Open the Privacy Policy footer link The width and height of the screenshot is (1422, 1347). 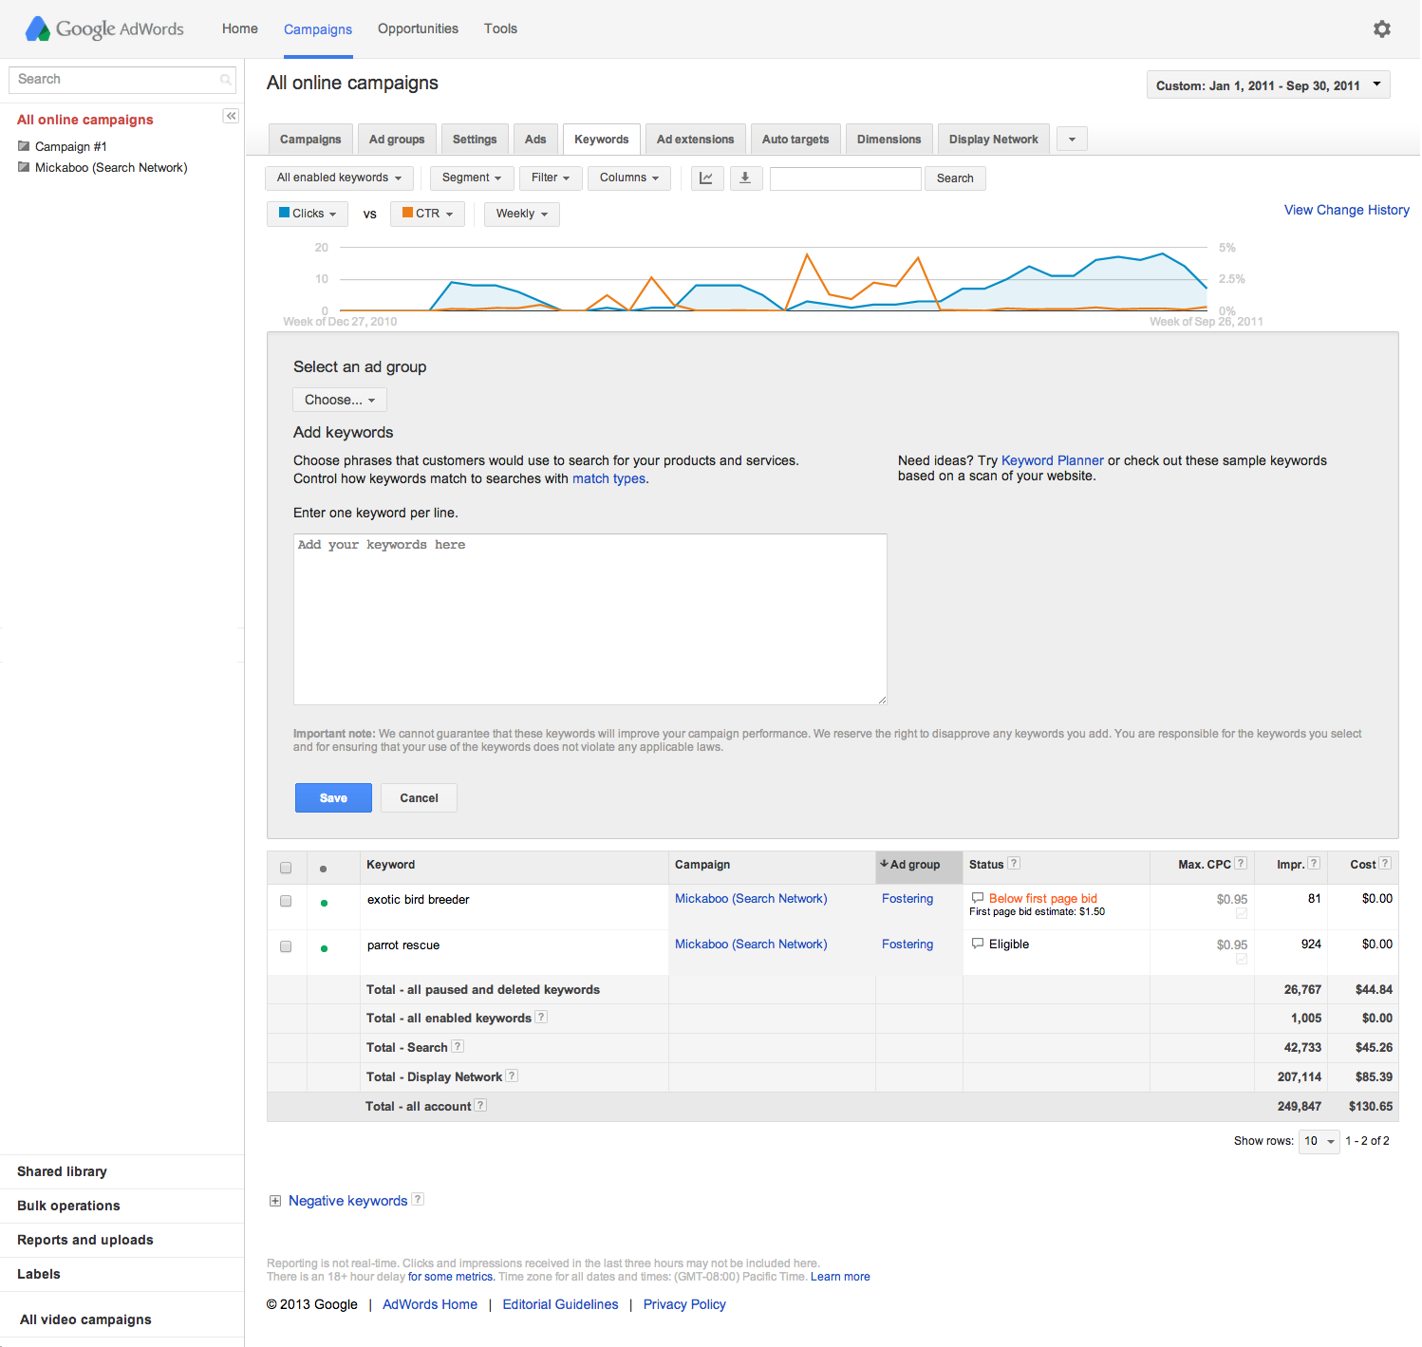(684, 1304)
